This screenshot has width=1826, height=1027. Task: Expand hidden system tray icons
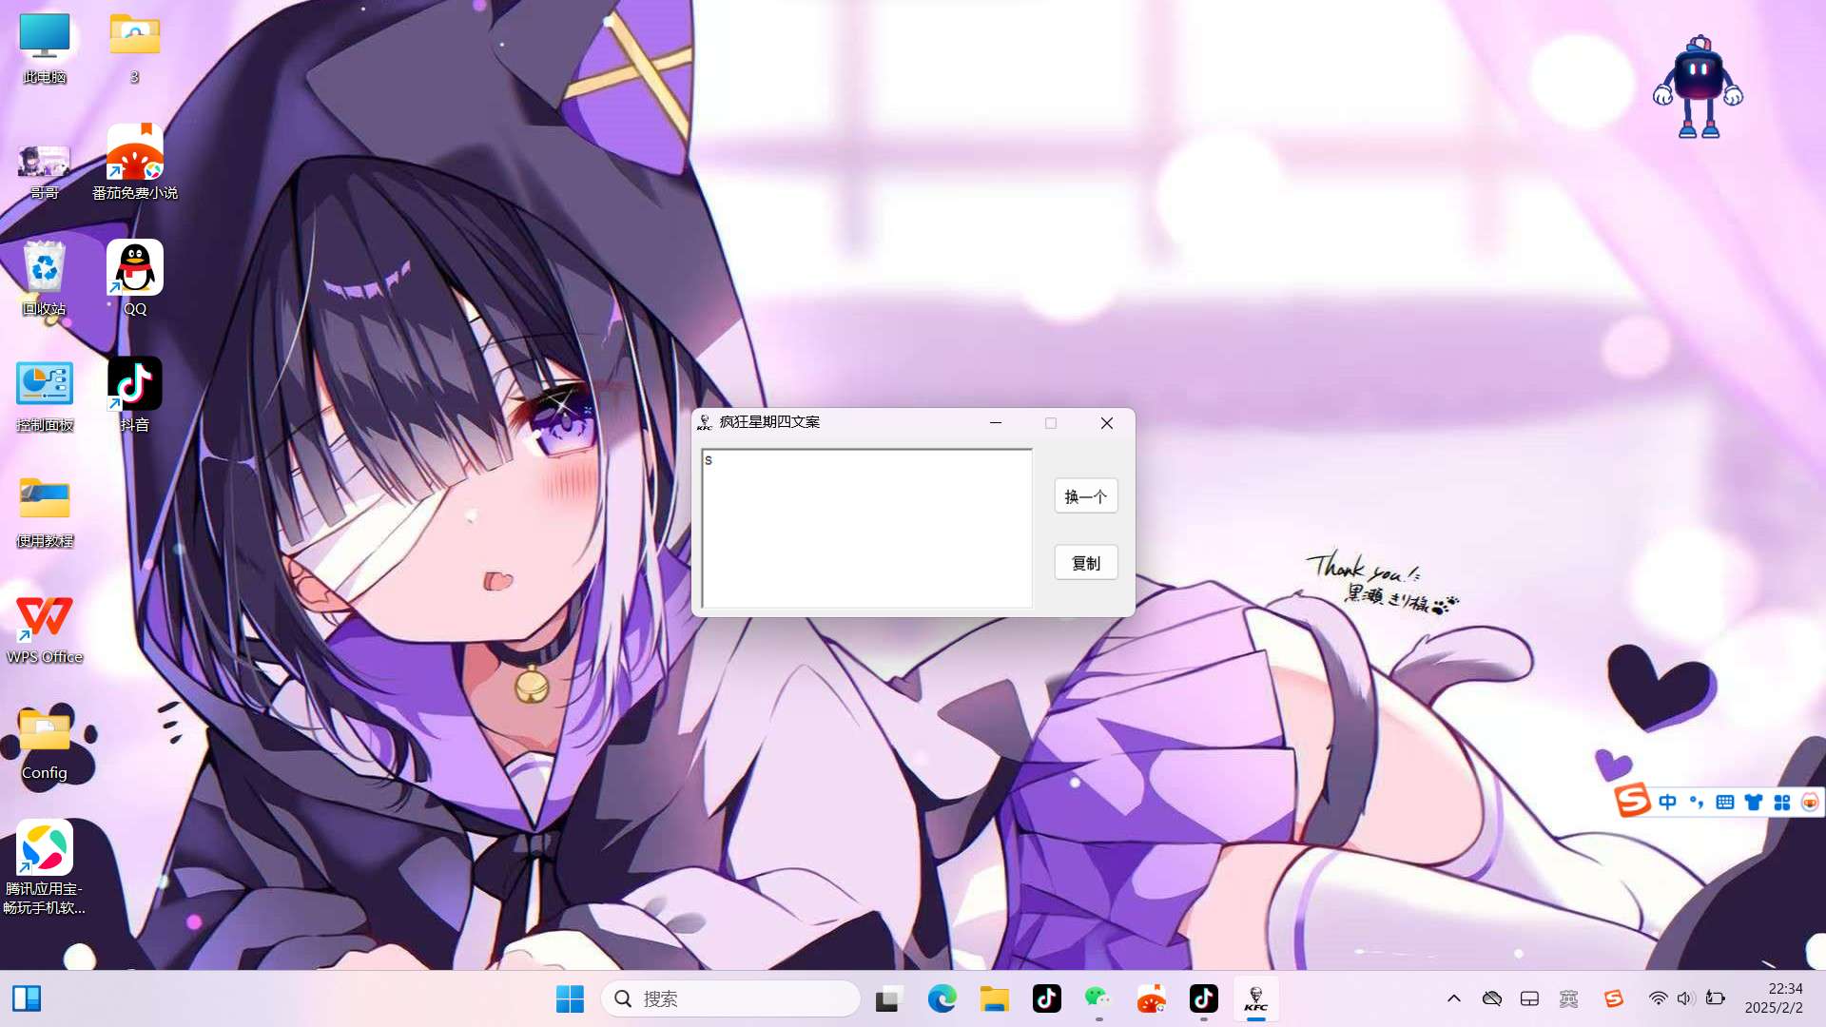[x=1454, y=998]
